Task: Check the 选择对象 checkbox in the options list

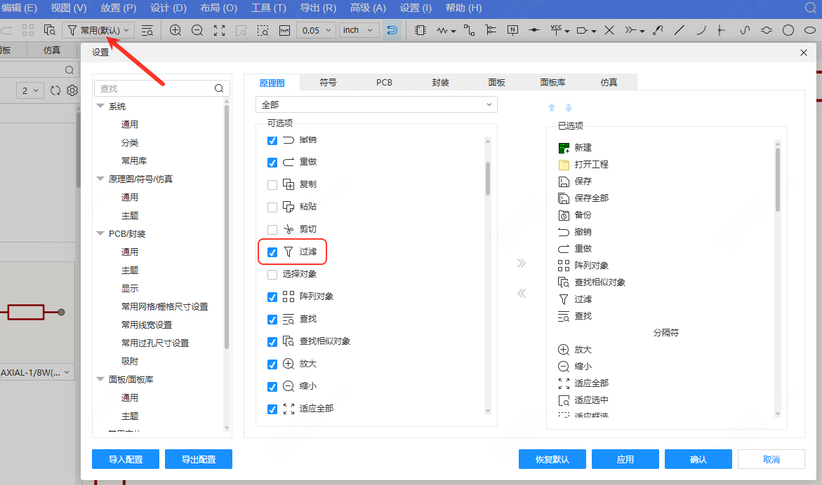Action: tap(272, 274)
